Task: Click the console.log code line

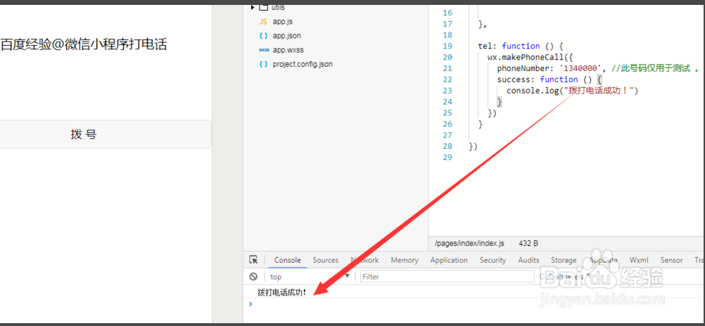Action: [x=572, y=91]
